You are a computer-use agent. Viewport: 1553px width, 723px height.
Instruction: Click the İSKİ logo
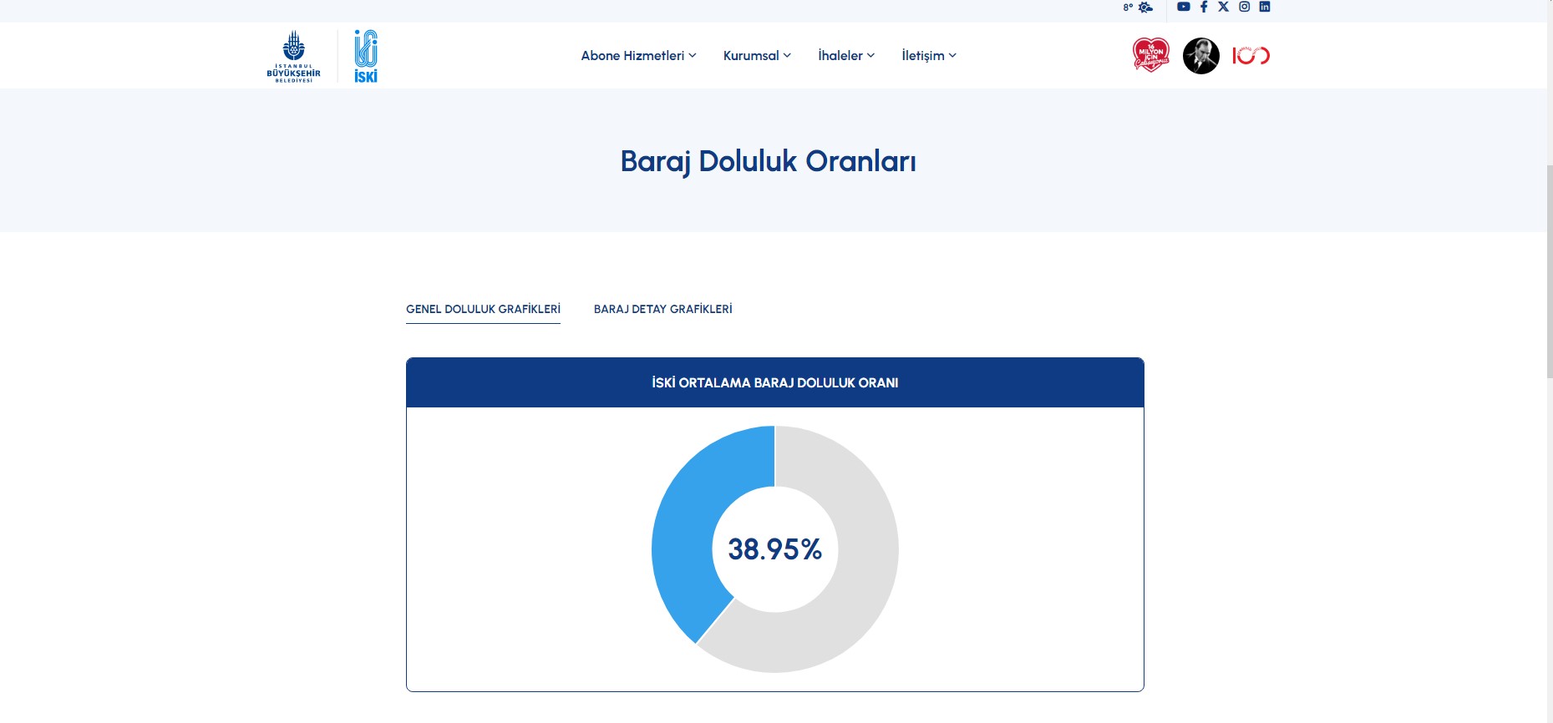point(366,57)
